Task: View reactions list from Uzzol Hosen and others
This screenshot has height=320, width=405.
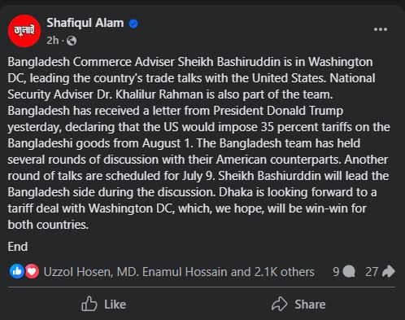Action: point(179,272)
